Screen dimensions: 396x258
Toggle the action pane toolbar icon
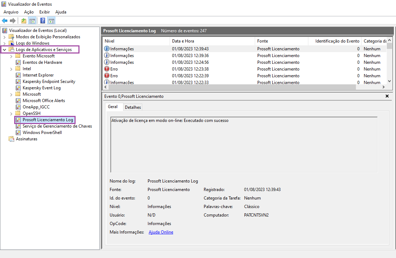point(51,21)
